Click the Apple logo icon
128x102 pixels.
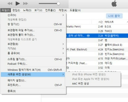point(114,3)
